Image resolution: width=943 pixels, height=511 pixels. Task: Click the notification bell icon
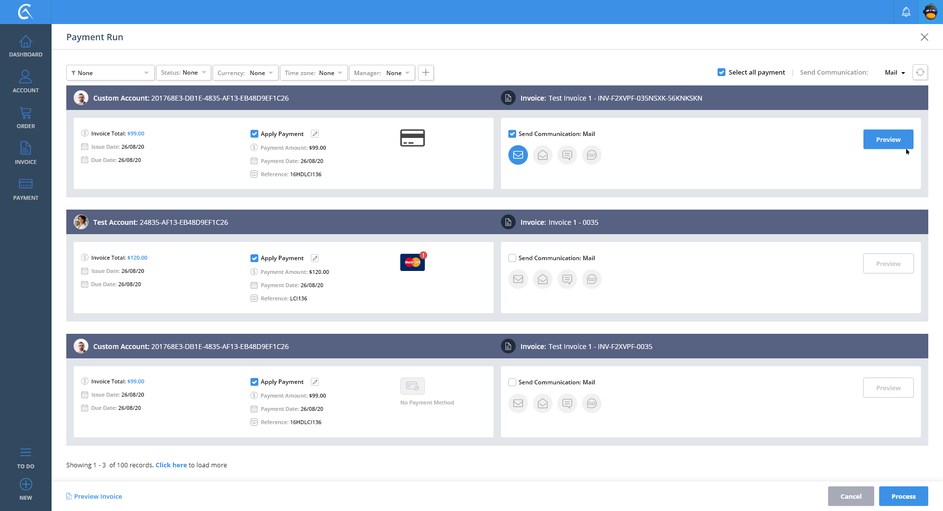[906, 12]
